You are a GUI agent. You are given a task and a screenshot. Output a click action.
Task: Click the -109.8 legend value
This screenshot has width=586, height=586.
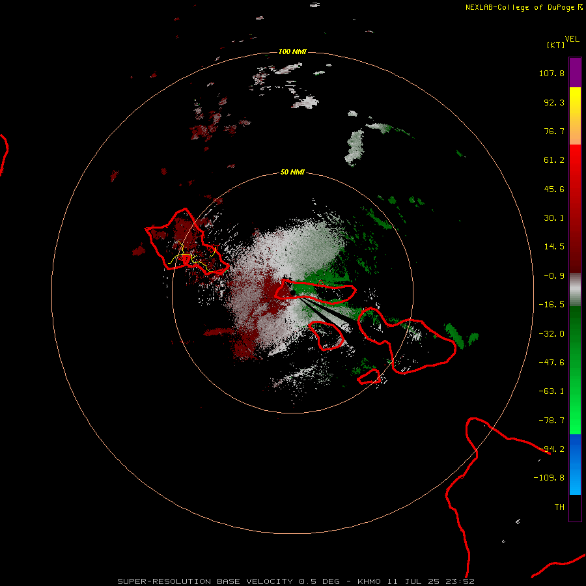pos(549,478)
